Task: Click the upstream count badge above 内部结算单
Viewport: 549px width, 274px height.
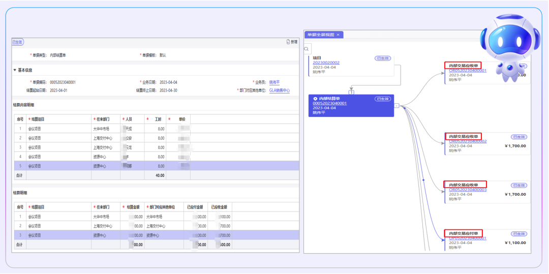Action: pyautogui.click(x=351, y=92)
